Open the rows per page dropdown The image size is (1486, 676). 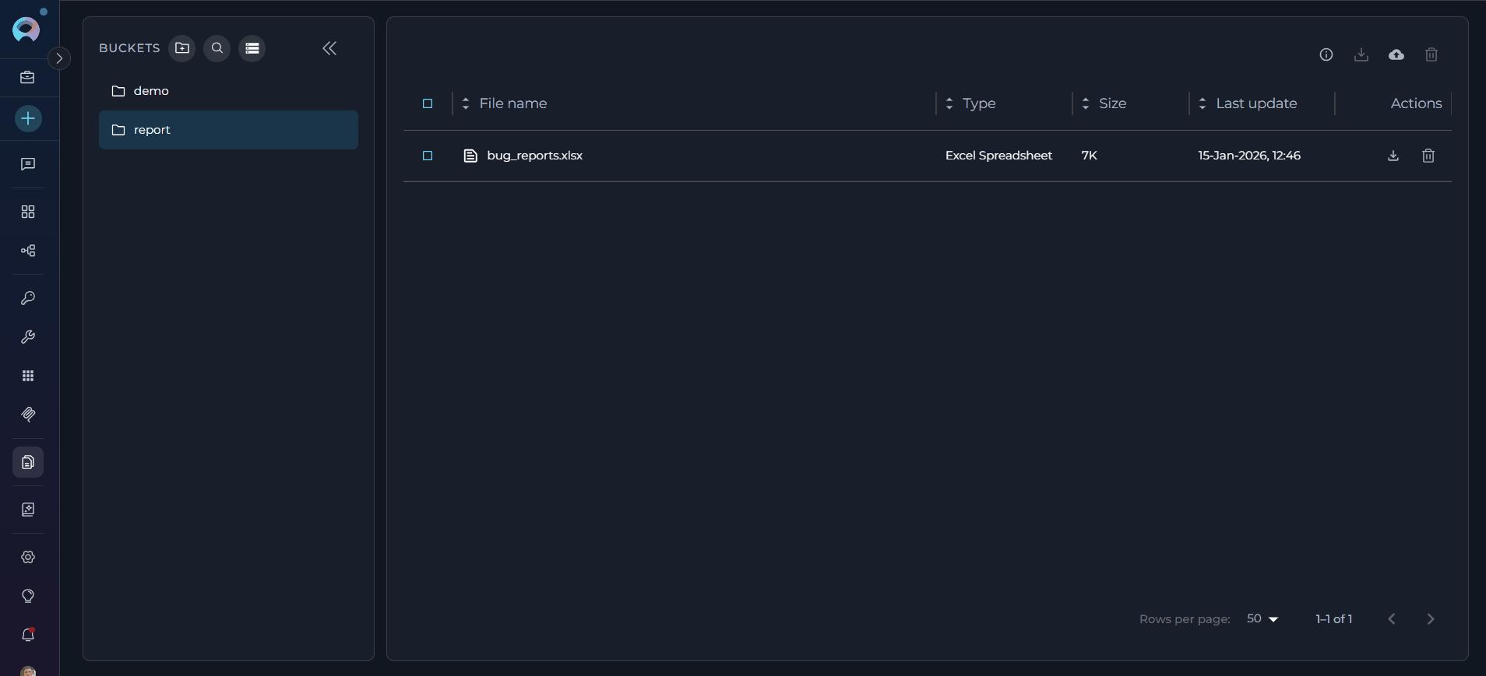1262,619
